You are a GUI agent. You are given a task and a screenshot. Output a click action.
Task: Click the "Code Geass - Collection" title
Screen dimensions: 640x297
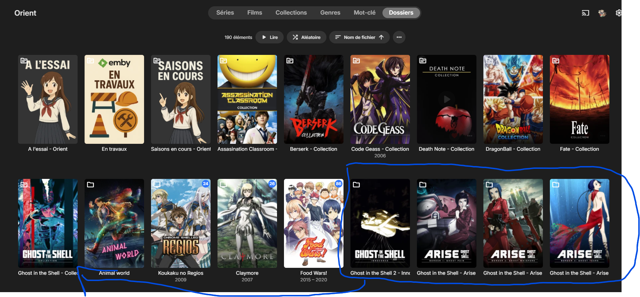[x=380, y=149]
